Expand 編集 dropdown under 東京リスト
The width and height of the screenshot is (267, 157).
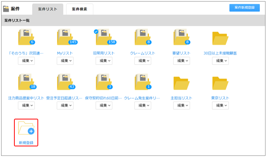point(220,105)
